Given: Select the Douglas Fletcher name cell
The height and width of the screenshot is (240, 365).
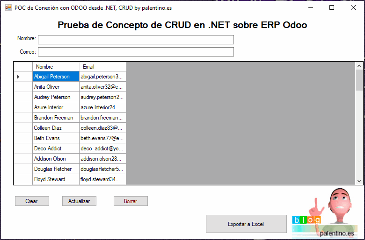Looking at the screenshot, I should click(56, 169).
